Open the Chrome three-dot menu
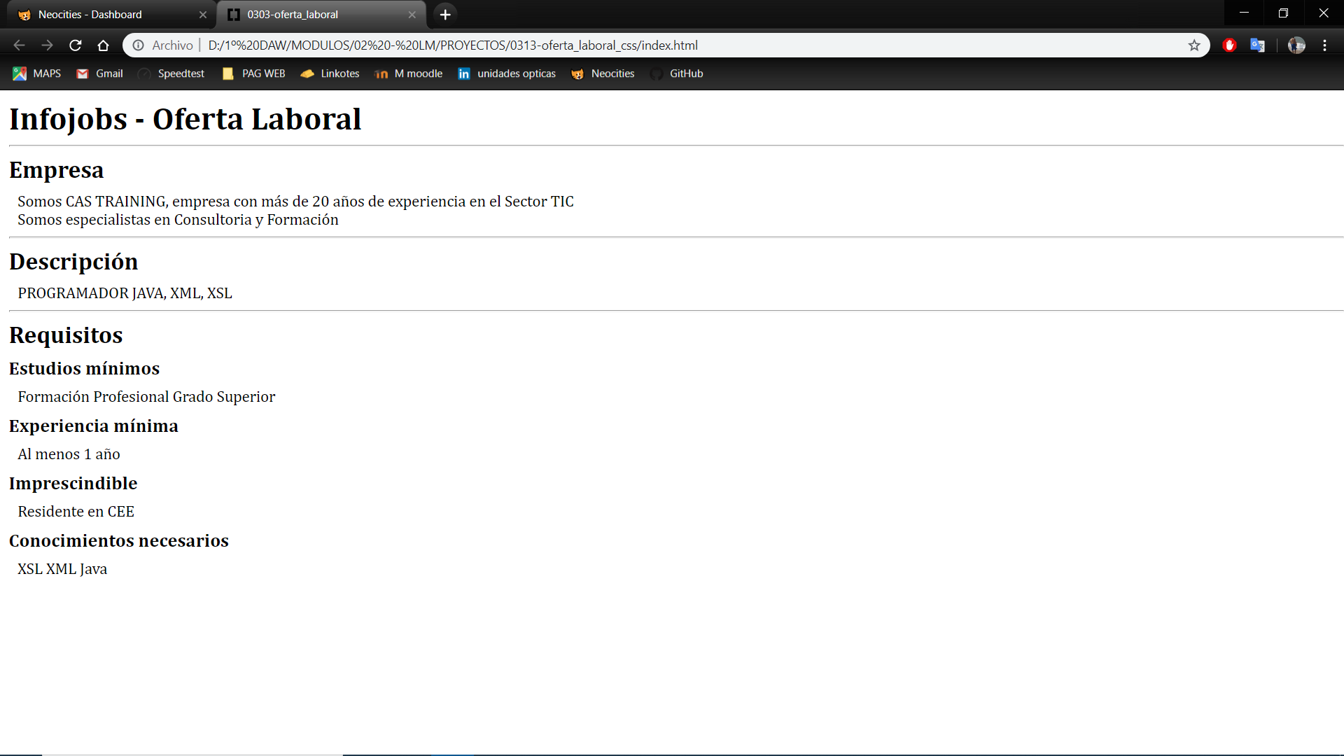The width and height of the screenshot is (1344, 756). pos(1325,45)
